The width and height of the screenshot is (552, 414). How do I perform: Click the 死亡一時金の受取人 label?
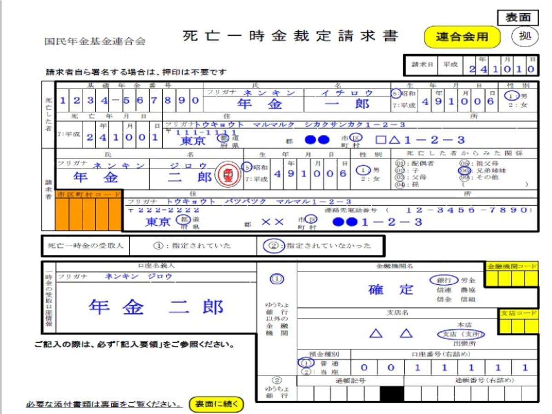[86, 246]
